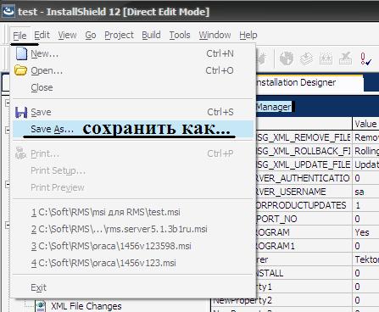
Task: Open the Tools menu
Action: pyautogui.click(x=180, y=35)
